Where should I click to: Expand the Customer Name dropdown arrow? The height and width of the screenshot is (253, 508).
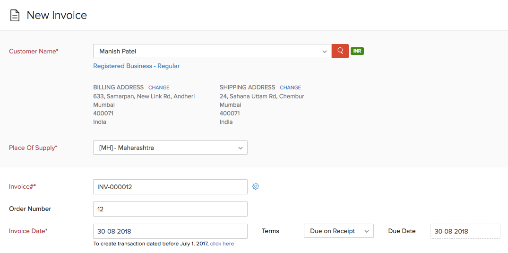pyautogui.click(x=324, y=52)
